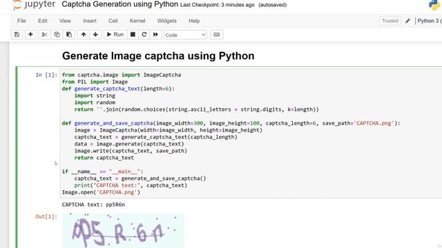442x248 pixels.
Task: Click the pencil edit mode icon
Action: point(407,21)
